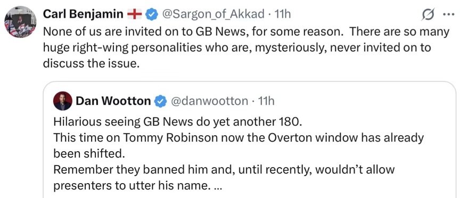Click the quoted tweet's 11h timestamp
The image size is (460, 198).
266,101
